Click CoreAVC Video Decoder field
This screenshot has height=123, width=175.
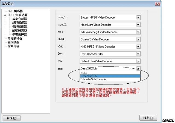click(110, 39)
